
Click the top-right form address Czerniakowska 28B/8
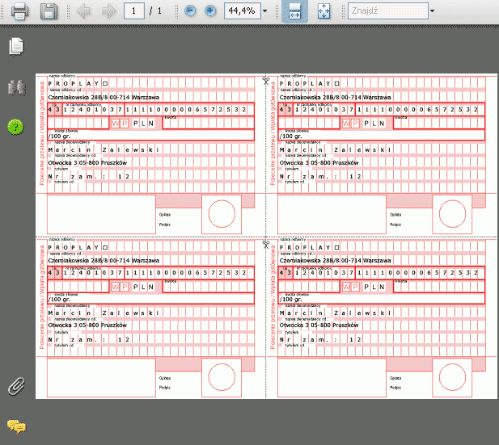[336, 97]
